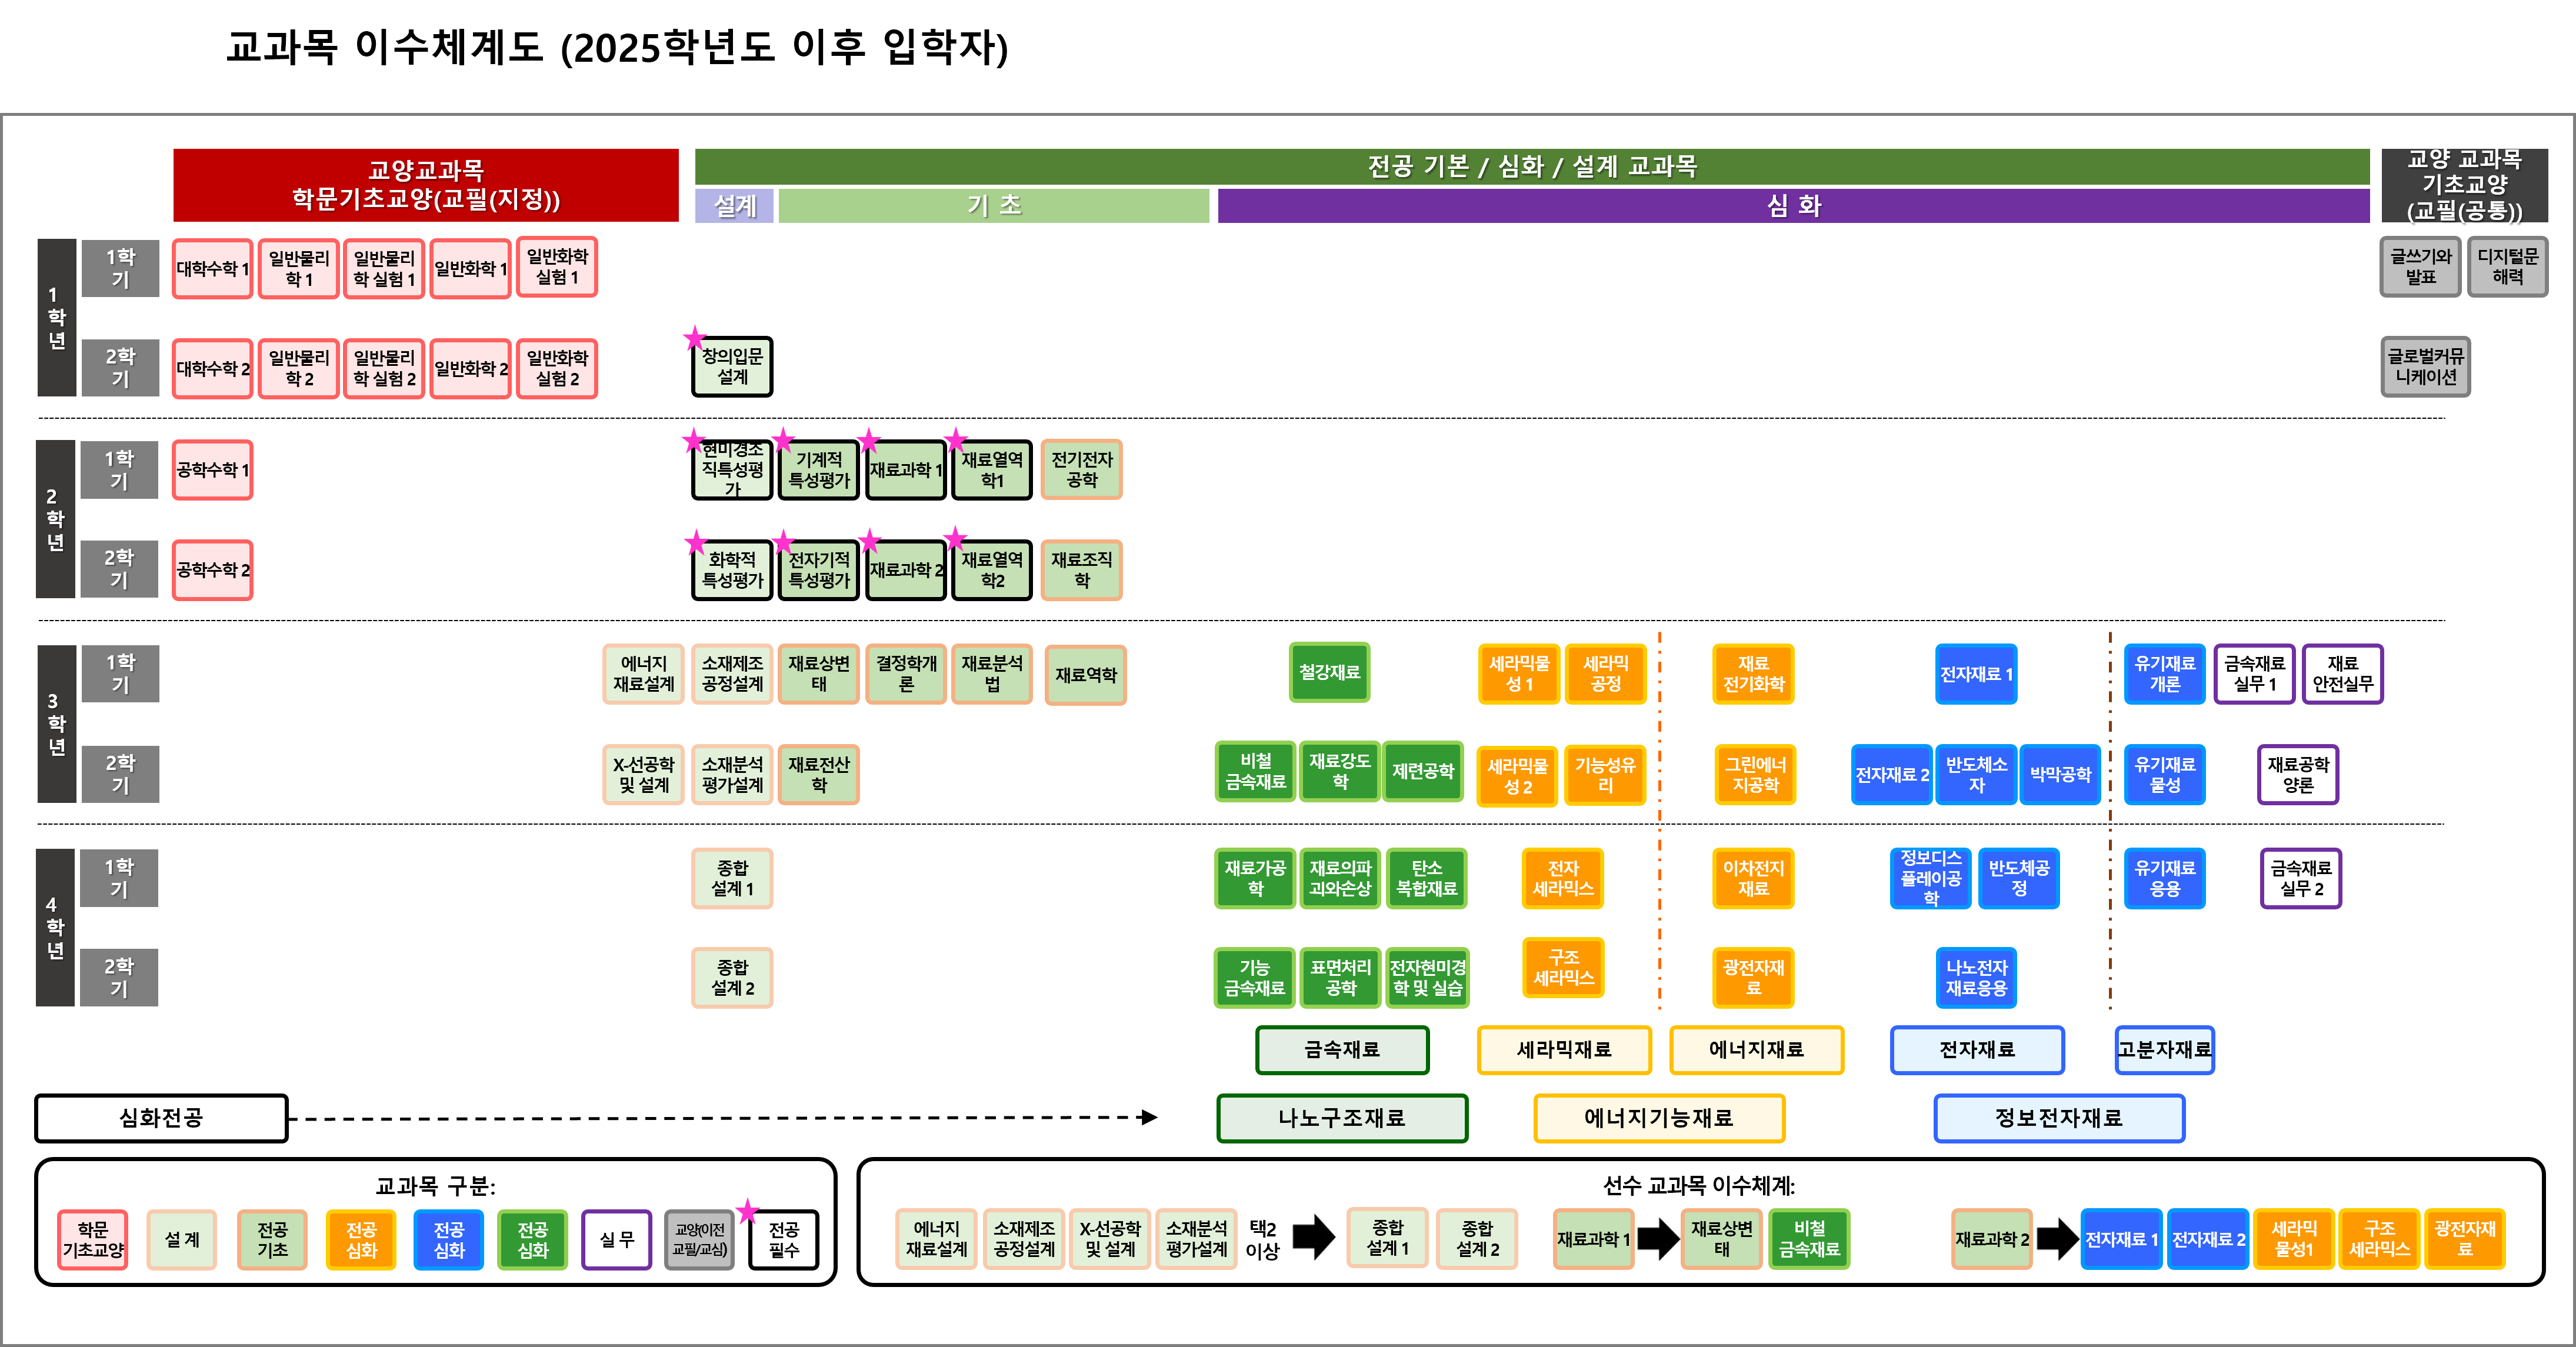Select the 표면처리공학 box
This screenshot has width=2576, height=1347.
1340,978
